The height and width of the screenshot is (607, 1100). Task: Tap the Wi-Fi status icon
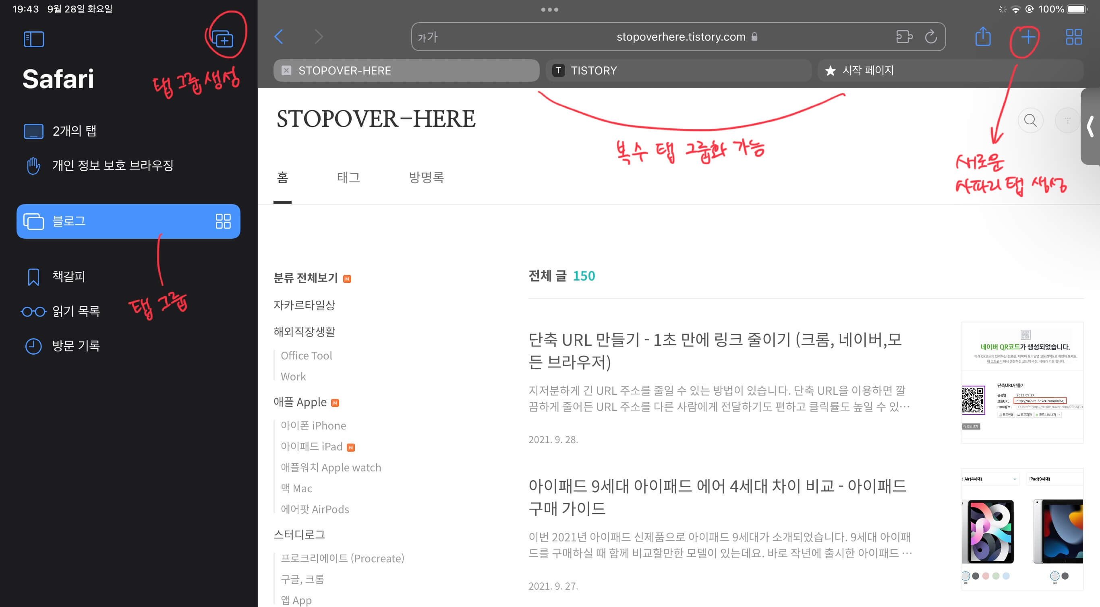point(1016,9)
